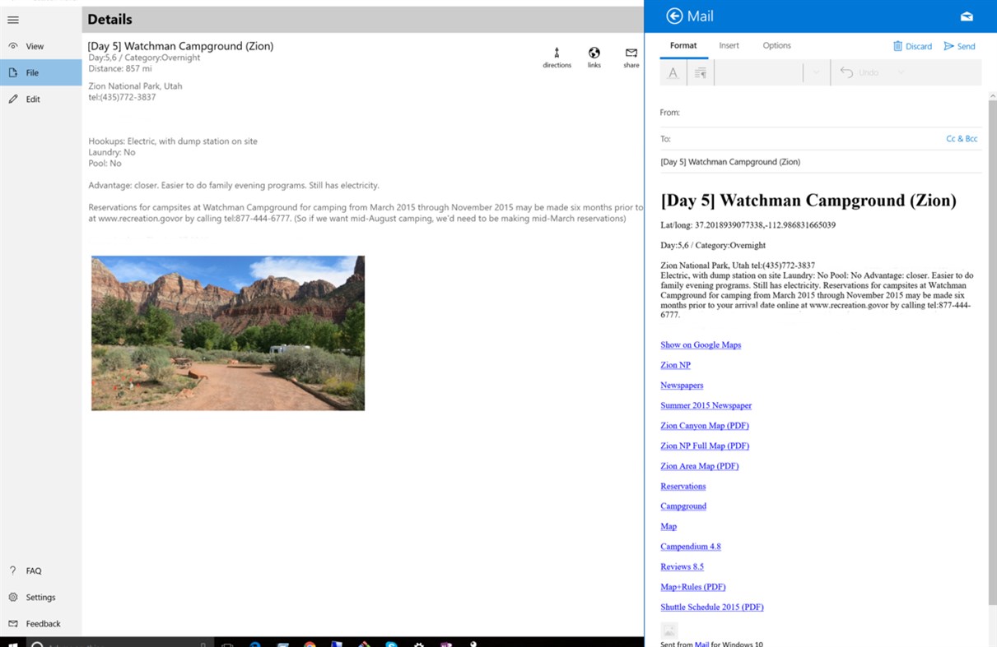Open Summer 2015 Newspaper link
This screenshot has width=997, height=647.
coord(706,405)
